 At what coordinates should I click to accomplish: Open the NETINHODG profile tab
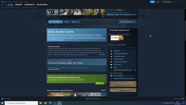pyautogui.click(x=42, y=5)
